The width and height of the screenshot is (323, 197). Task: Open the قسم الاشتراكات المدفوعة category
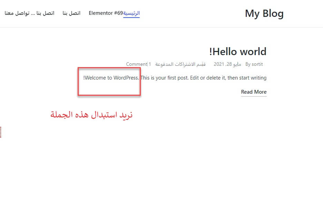(180, 64)
